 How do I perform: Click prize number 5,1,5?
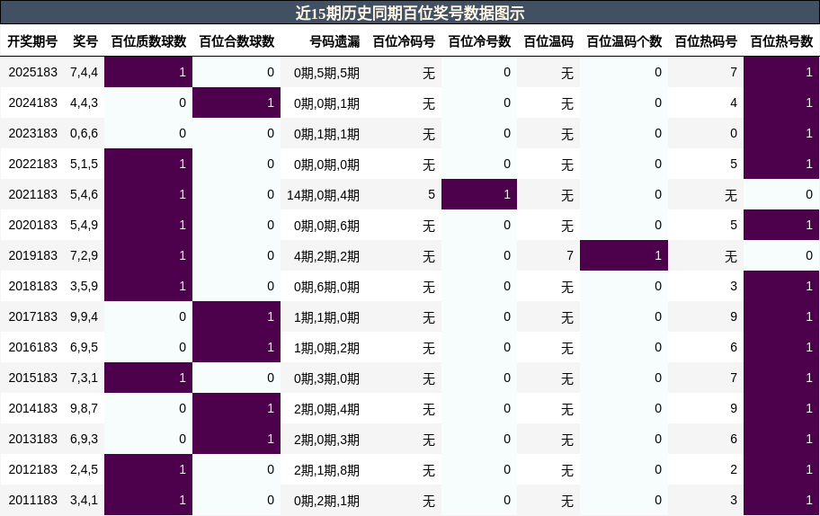pyautogui.click(x=85, y=165)
